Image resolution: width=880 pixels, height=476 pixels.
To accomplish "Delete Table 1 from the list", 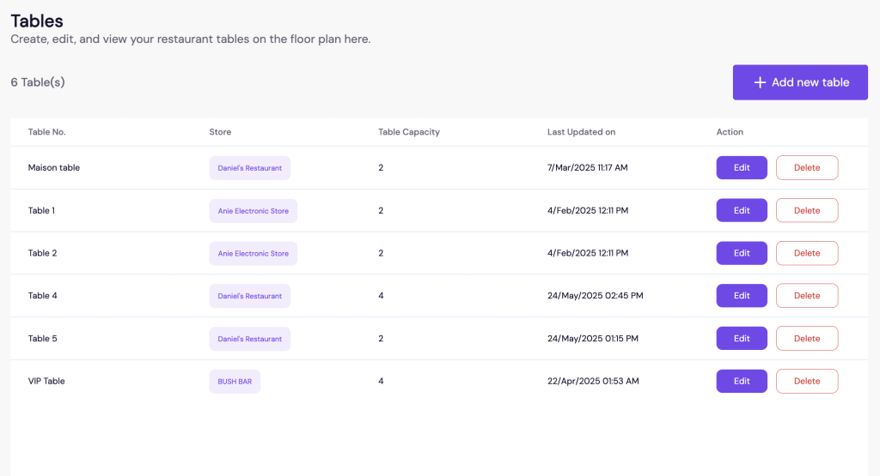I will click(x=807, y=211).
